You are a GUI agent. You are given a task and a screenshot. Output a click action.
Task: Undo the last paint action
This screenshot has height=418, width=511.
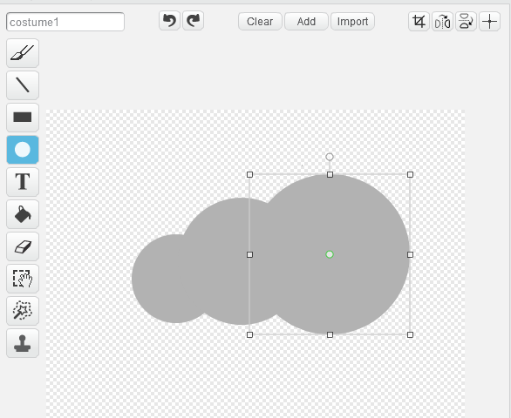pos(169,21)
